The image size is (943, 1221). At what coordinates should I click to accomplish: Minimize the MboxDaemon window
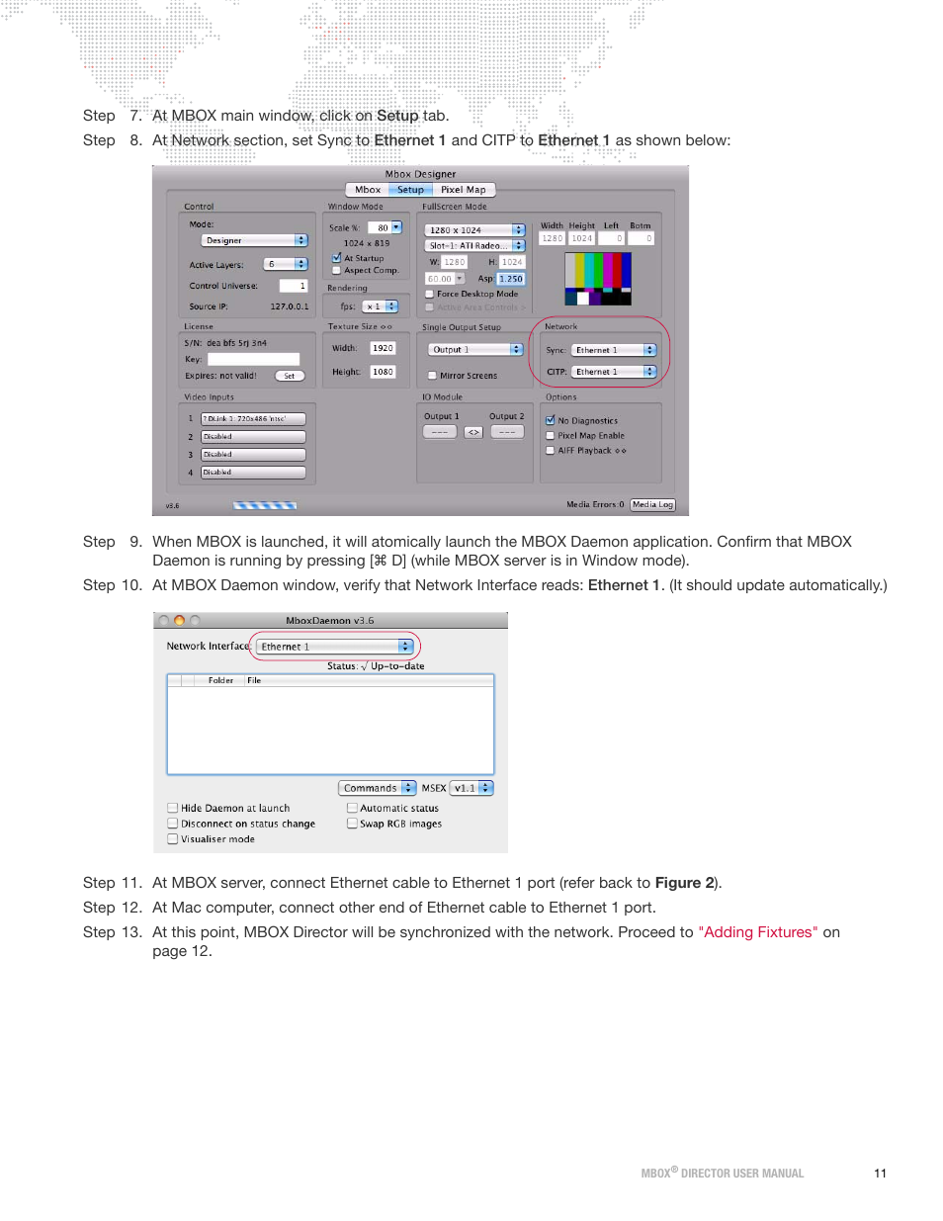pyautogui.click(x=179, y=621)
